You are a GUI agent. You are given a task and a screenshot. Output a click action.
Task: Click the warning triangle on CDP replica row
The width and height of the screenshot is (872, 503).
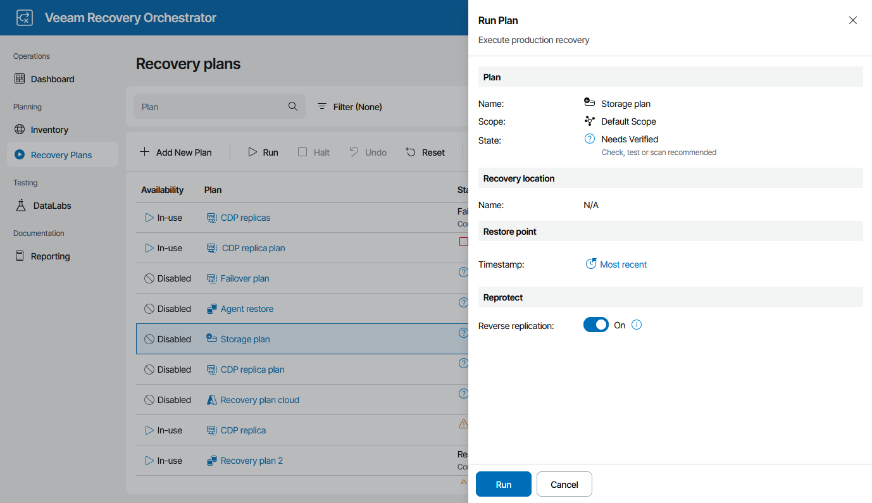coord(464,424)
